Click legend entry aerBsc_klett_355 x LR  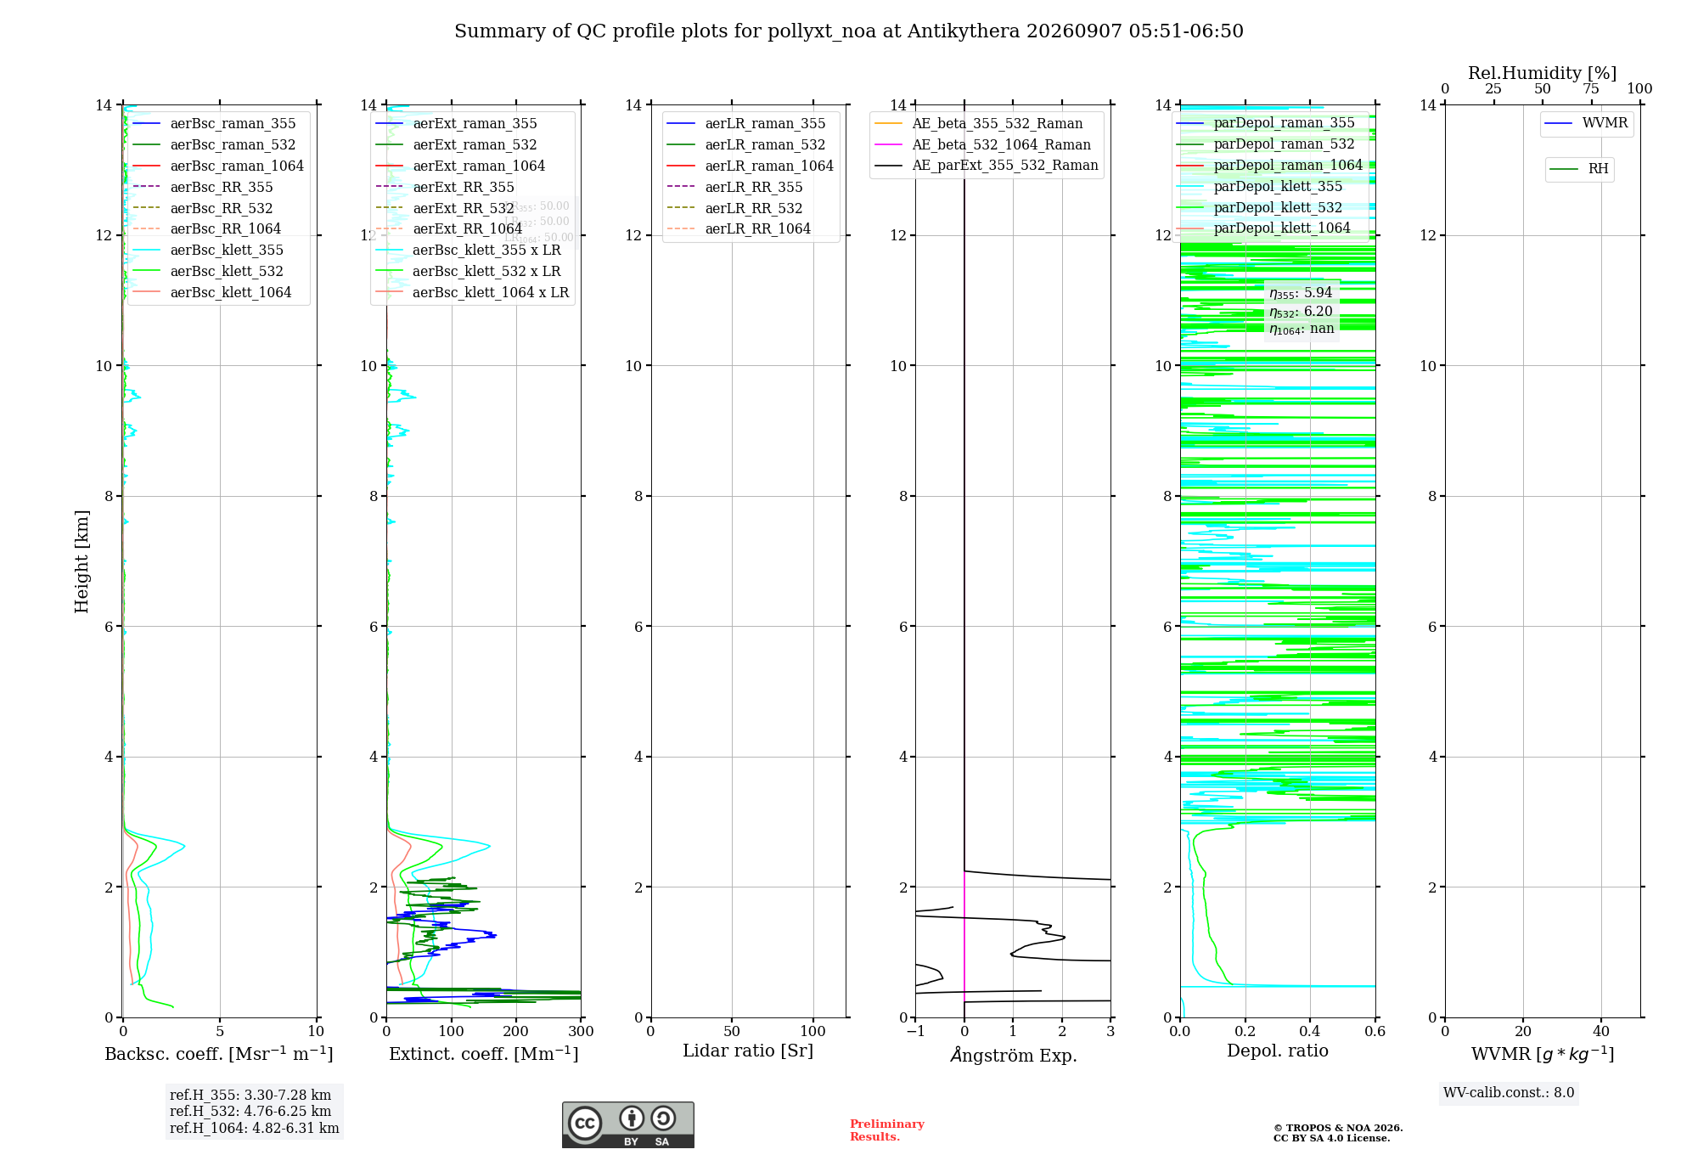pyautogui.click(x=469, y=250)
